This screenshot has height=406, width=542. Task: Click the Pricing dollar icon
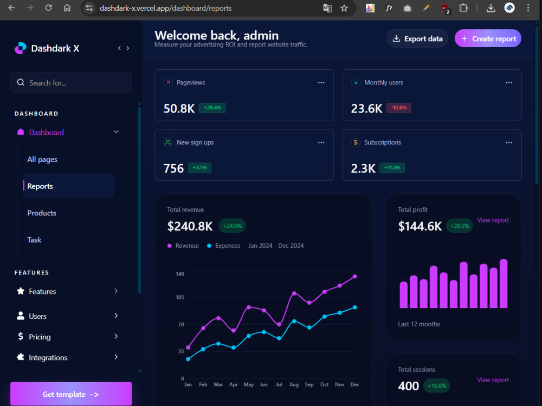[x=21, y=336]
